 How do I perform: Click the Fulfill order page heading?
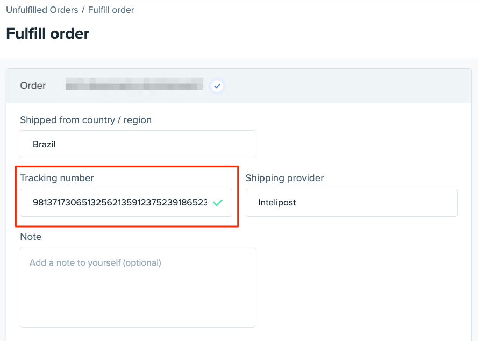click(48, 34)
